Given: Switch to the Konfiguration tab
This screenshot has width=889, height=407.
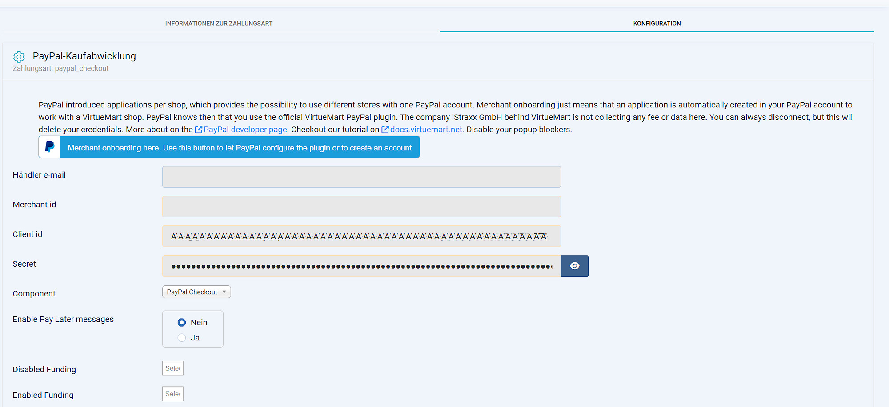Looking at the screenshot, I should pos(657,24).
